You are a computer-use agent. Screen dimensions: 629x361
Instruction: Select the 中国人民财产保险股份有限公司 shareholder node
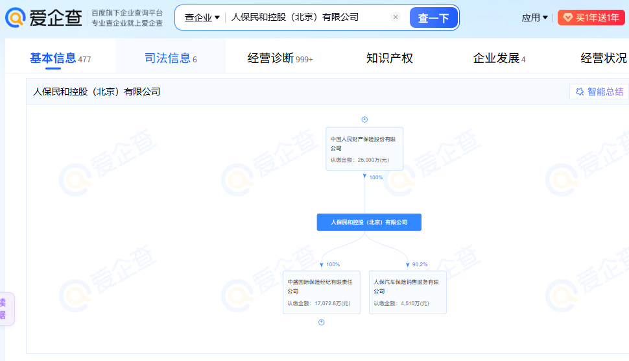(x=364, y=149)
